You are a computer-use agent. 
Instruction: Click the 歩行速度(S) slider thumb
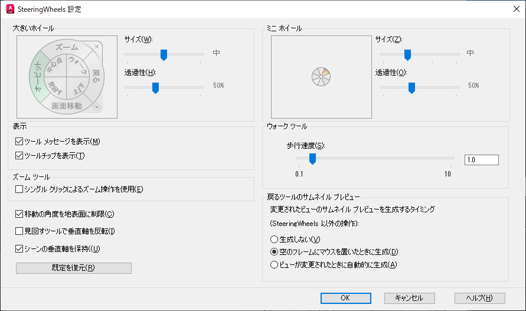tap(312, 159)
